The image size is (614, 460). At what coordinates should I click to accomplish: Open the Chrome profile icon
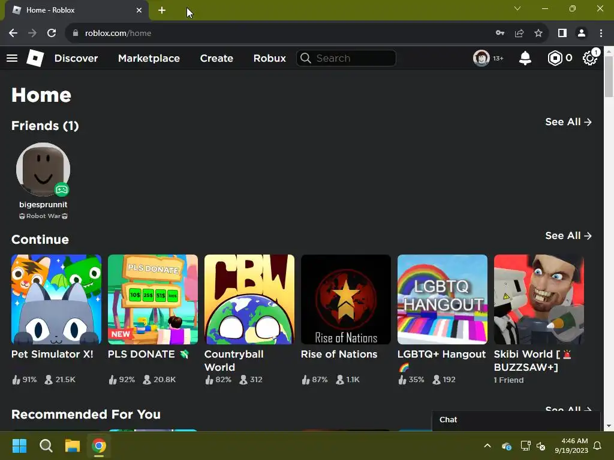[582, 34]
